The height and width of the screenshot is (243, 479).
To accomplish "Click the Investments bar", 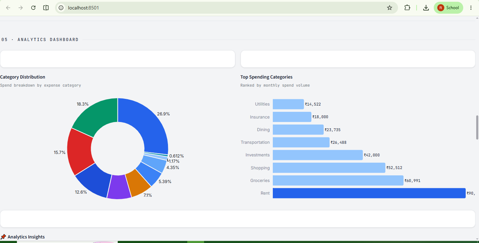I will click(318, 155).
